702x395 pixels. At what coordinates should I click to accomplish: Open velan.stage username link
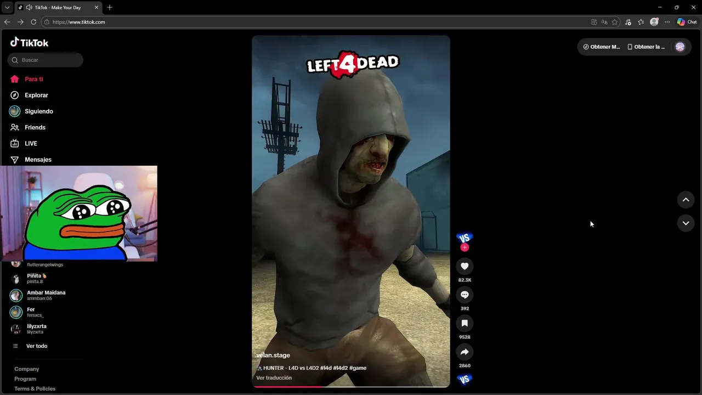273,356
